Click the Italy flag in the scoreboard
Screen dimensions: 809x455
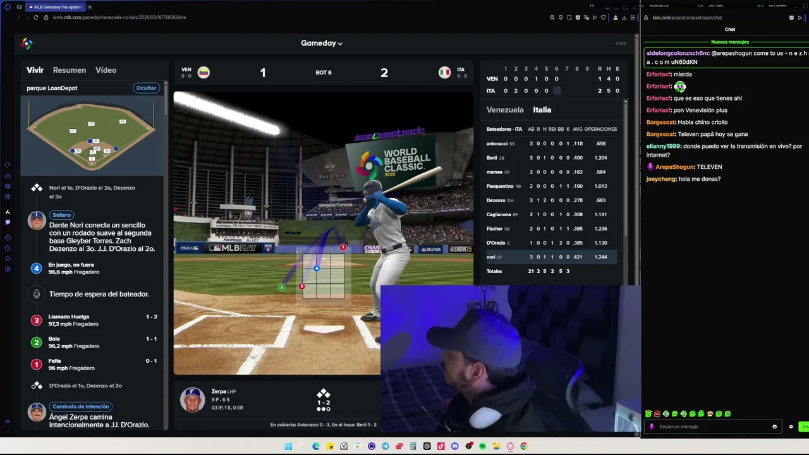coord(445,73)
